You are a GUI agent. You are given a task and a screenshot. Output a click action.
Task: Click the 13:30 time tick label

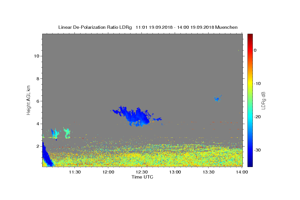[x=209, y=172]
